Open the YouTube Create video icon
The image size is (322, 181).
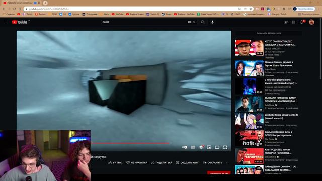(285, 22)
